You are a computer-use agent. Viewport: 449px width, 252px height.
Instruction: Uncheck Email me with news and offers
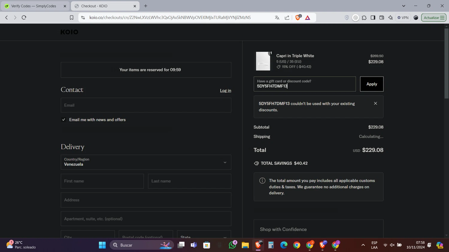tap(63, 120)
